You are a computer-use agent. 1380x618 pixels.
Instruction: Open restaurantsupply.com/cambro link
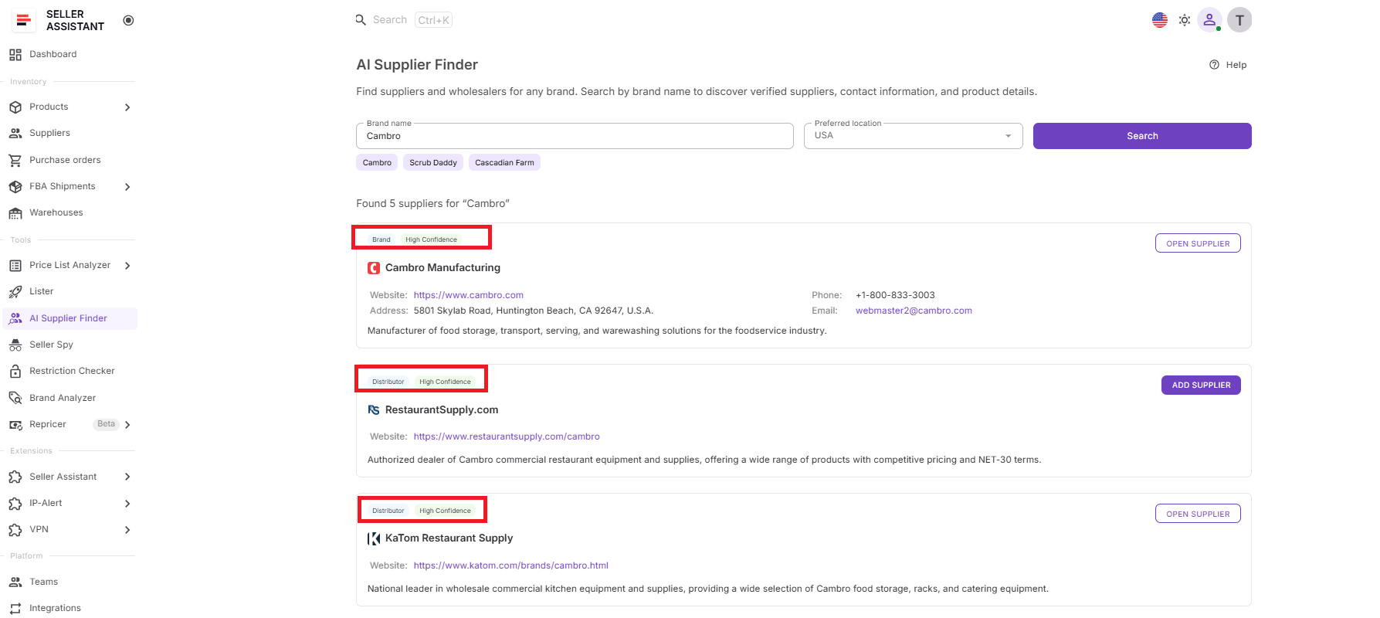(507, 436)
